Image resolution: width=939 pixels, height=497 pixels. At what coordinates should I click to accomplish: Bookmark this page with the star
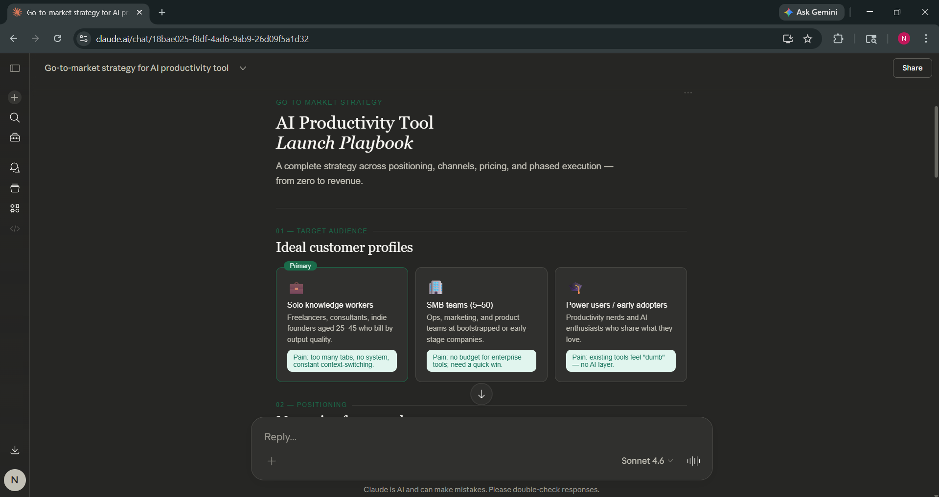point(808,39)
